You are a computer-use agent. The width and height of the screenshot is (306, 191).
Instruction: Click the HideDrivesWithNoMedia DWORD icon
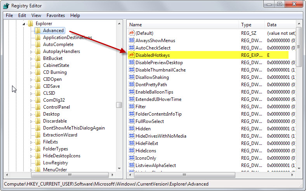click(132, 136)
